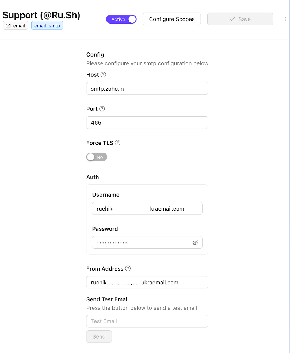Image resolution: width=290 pixels, height=353 pixels.
Task: Click the Host help question-mark icon
Action: pos(103,75)
